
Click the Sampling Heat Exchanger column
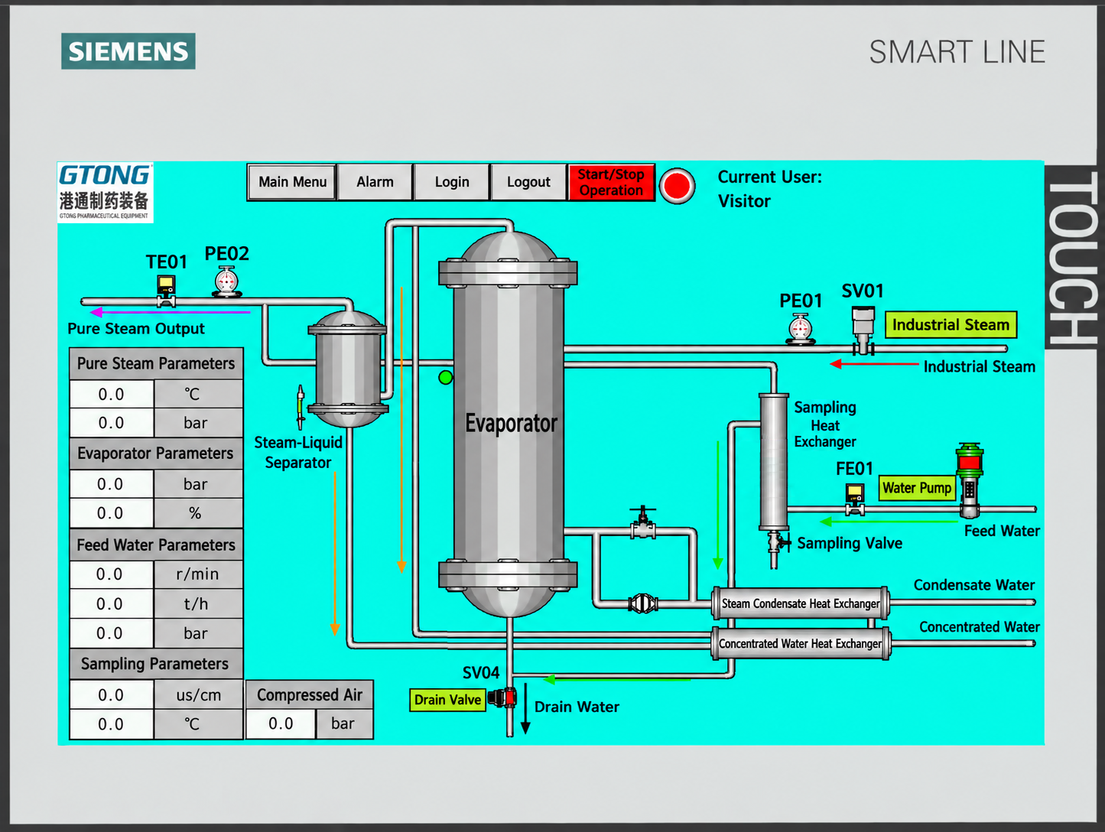773,461
